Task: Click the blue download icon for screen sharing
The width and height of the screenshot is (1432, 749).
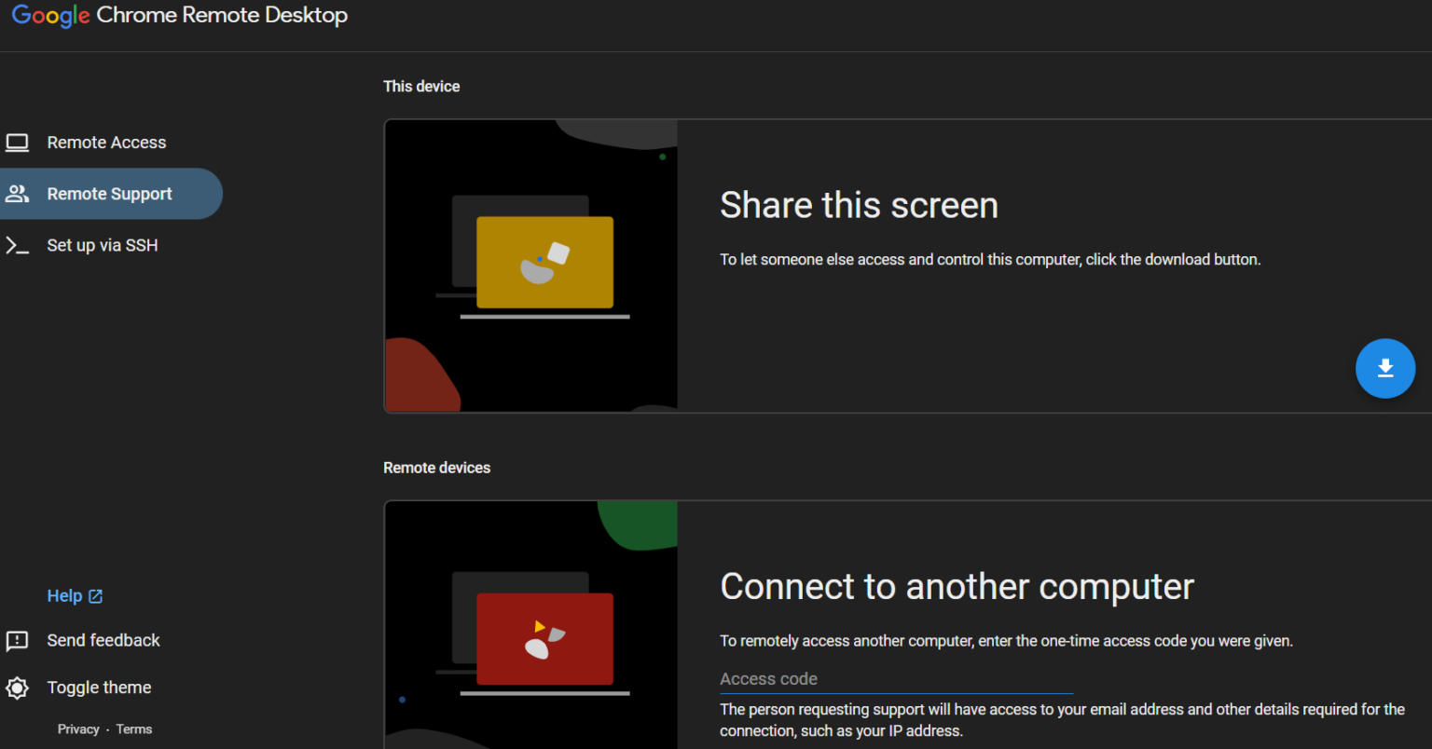Action: pos(1385,368)
